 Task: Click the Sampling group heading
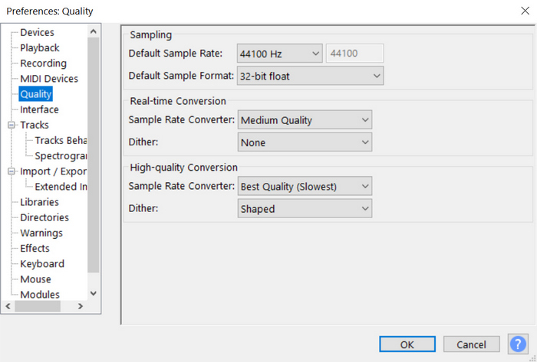point(150,35)
